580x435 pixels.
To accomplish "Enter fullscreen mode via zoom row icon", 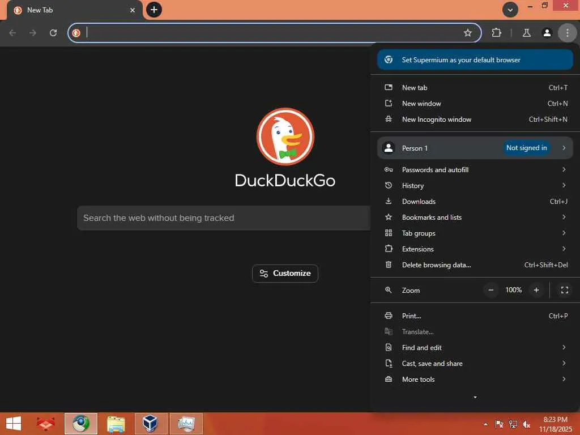I will click(565, 291).
